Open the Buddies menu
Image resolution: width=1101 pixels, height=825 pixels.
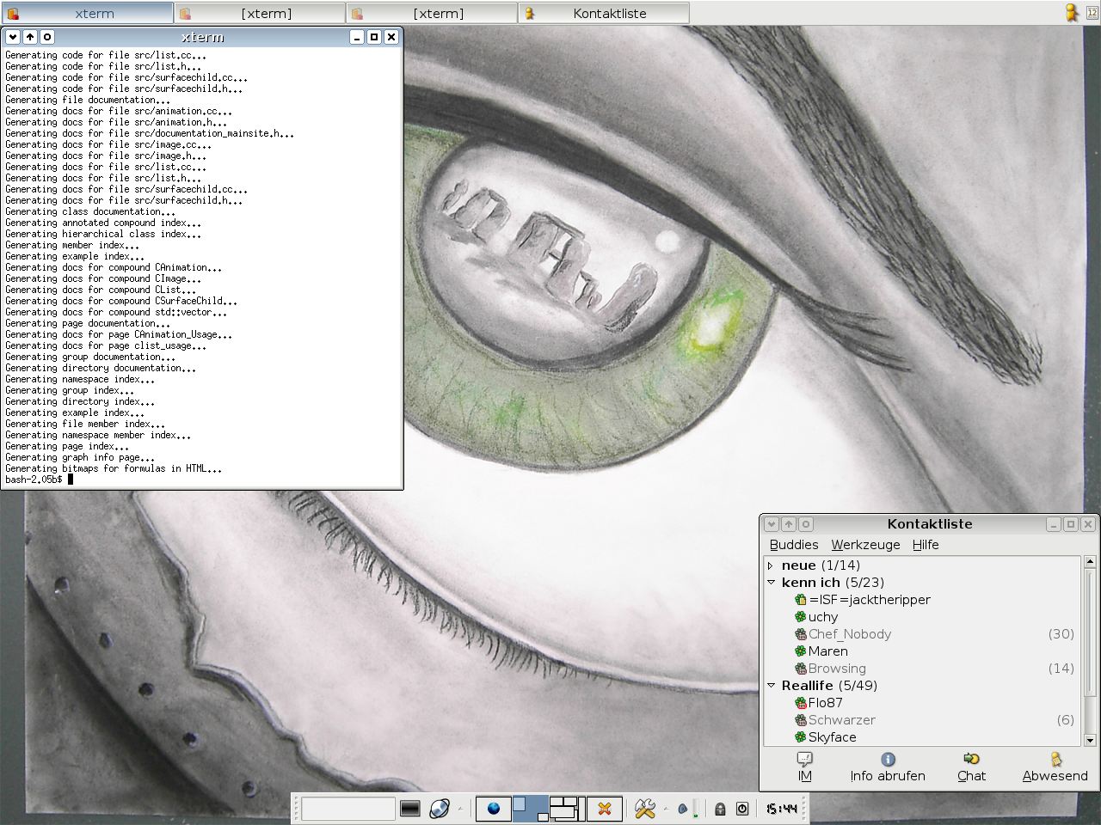pos(793,545)
